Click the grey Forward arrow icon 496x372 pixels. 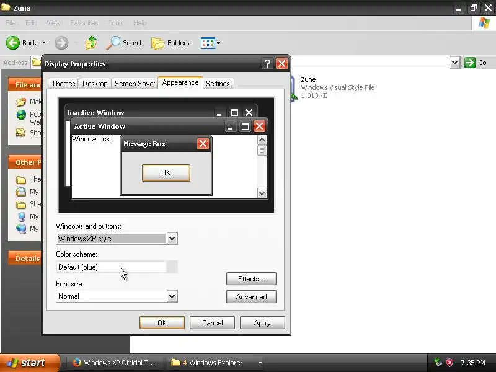[x=61, y=43]
